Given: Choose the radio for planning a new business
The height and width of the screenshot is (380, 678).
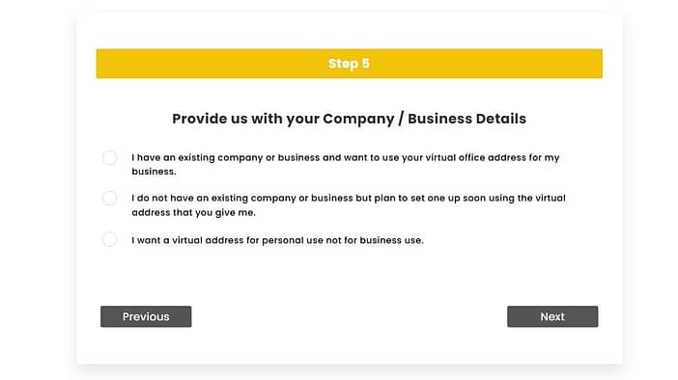Looking at the screenshot, I should (110, 199).
